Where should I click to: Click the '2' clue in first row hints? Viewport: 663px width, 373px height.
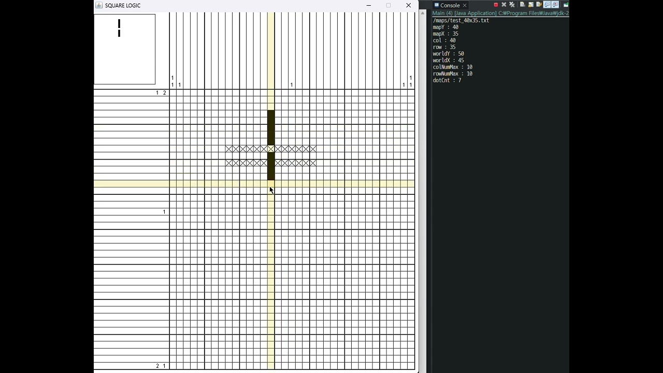pos(164,93)
